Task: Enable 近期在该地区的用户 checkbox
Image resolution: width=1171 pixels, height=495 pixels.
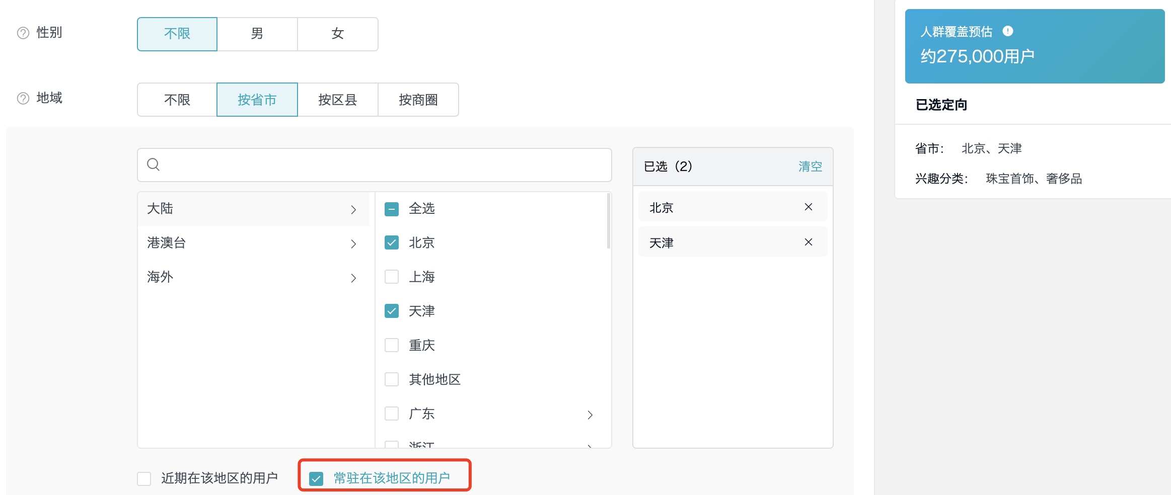Action: 144,478
